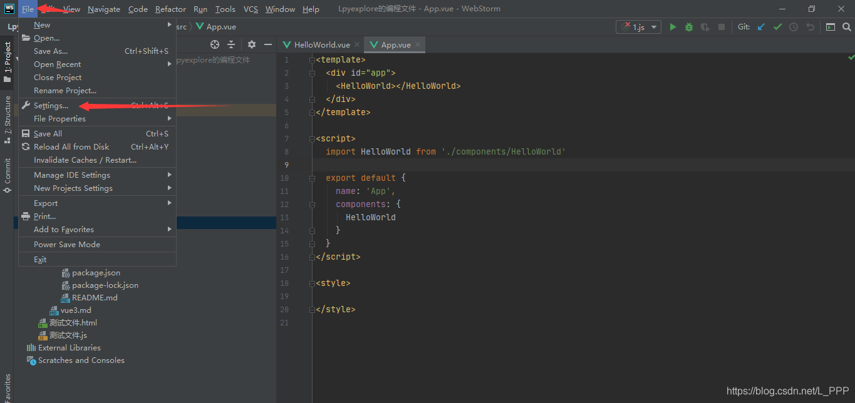Screen dimensions: 855x403
Task: Start debugging with the green bug icon
Action: tap(689, 27)
